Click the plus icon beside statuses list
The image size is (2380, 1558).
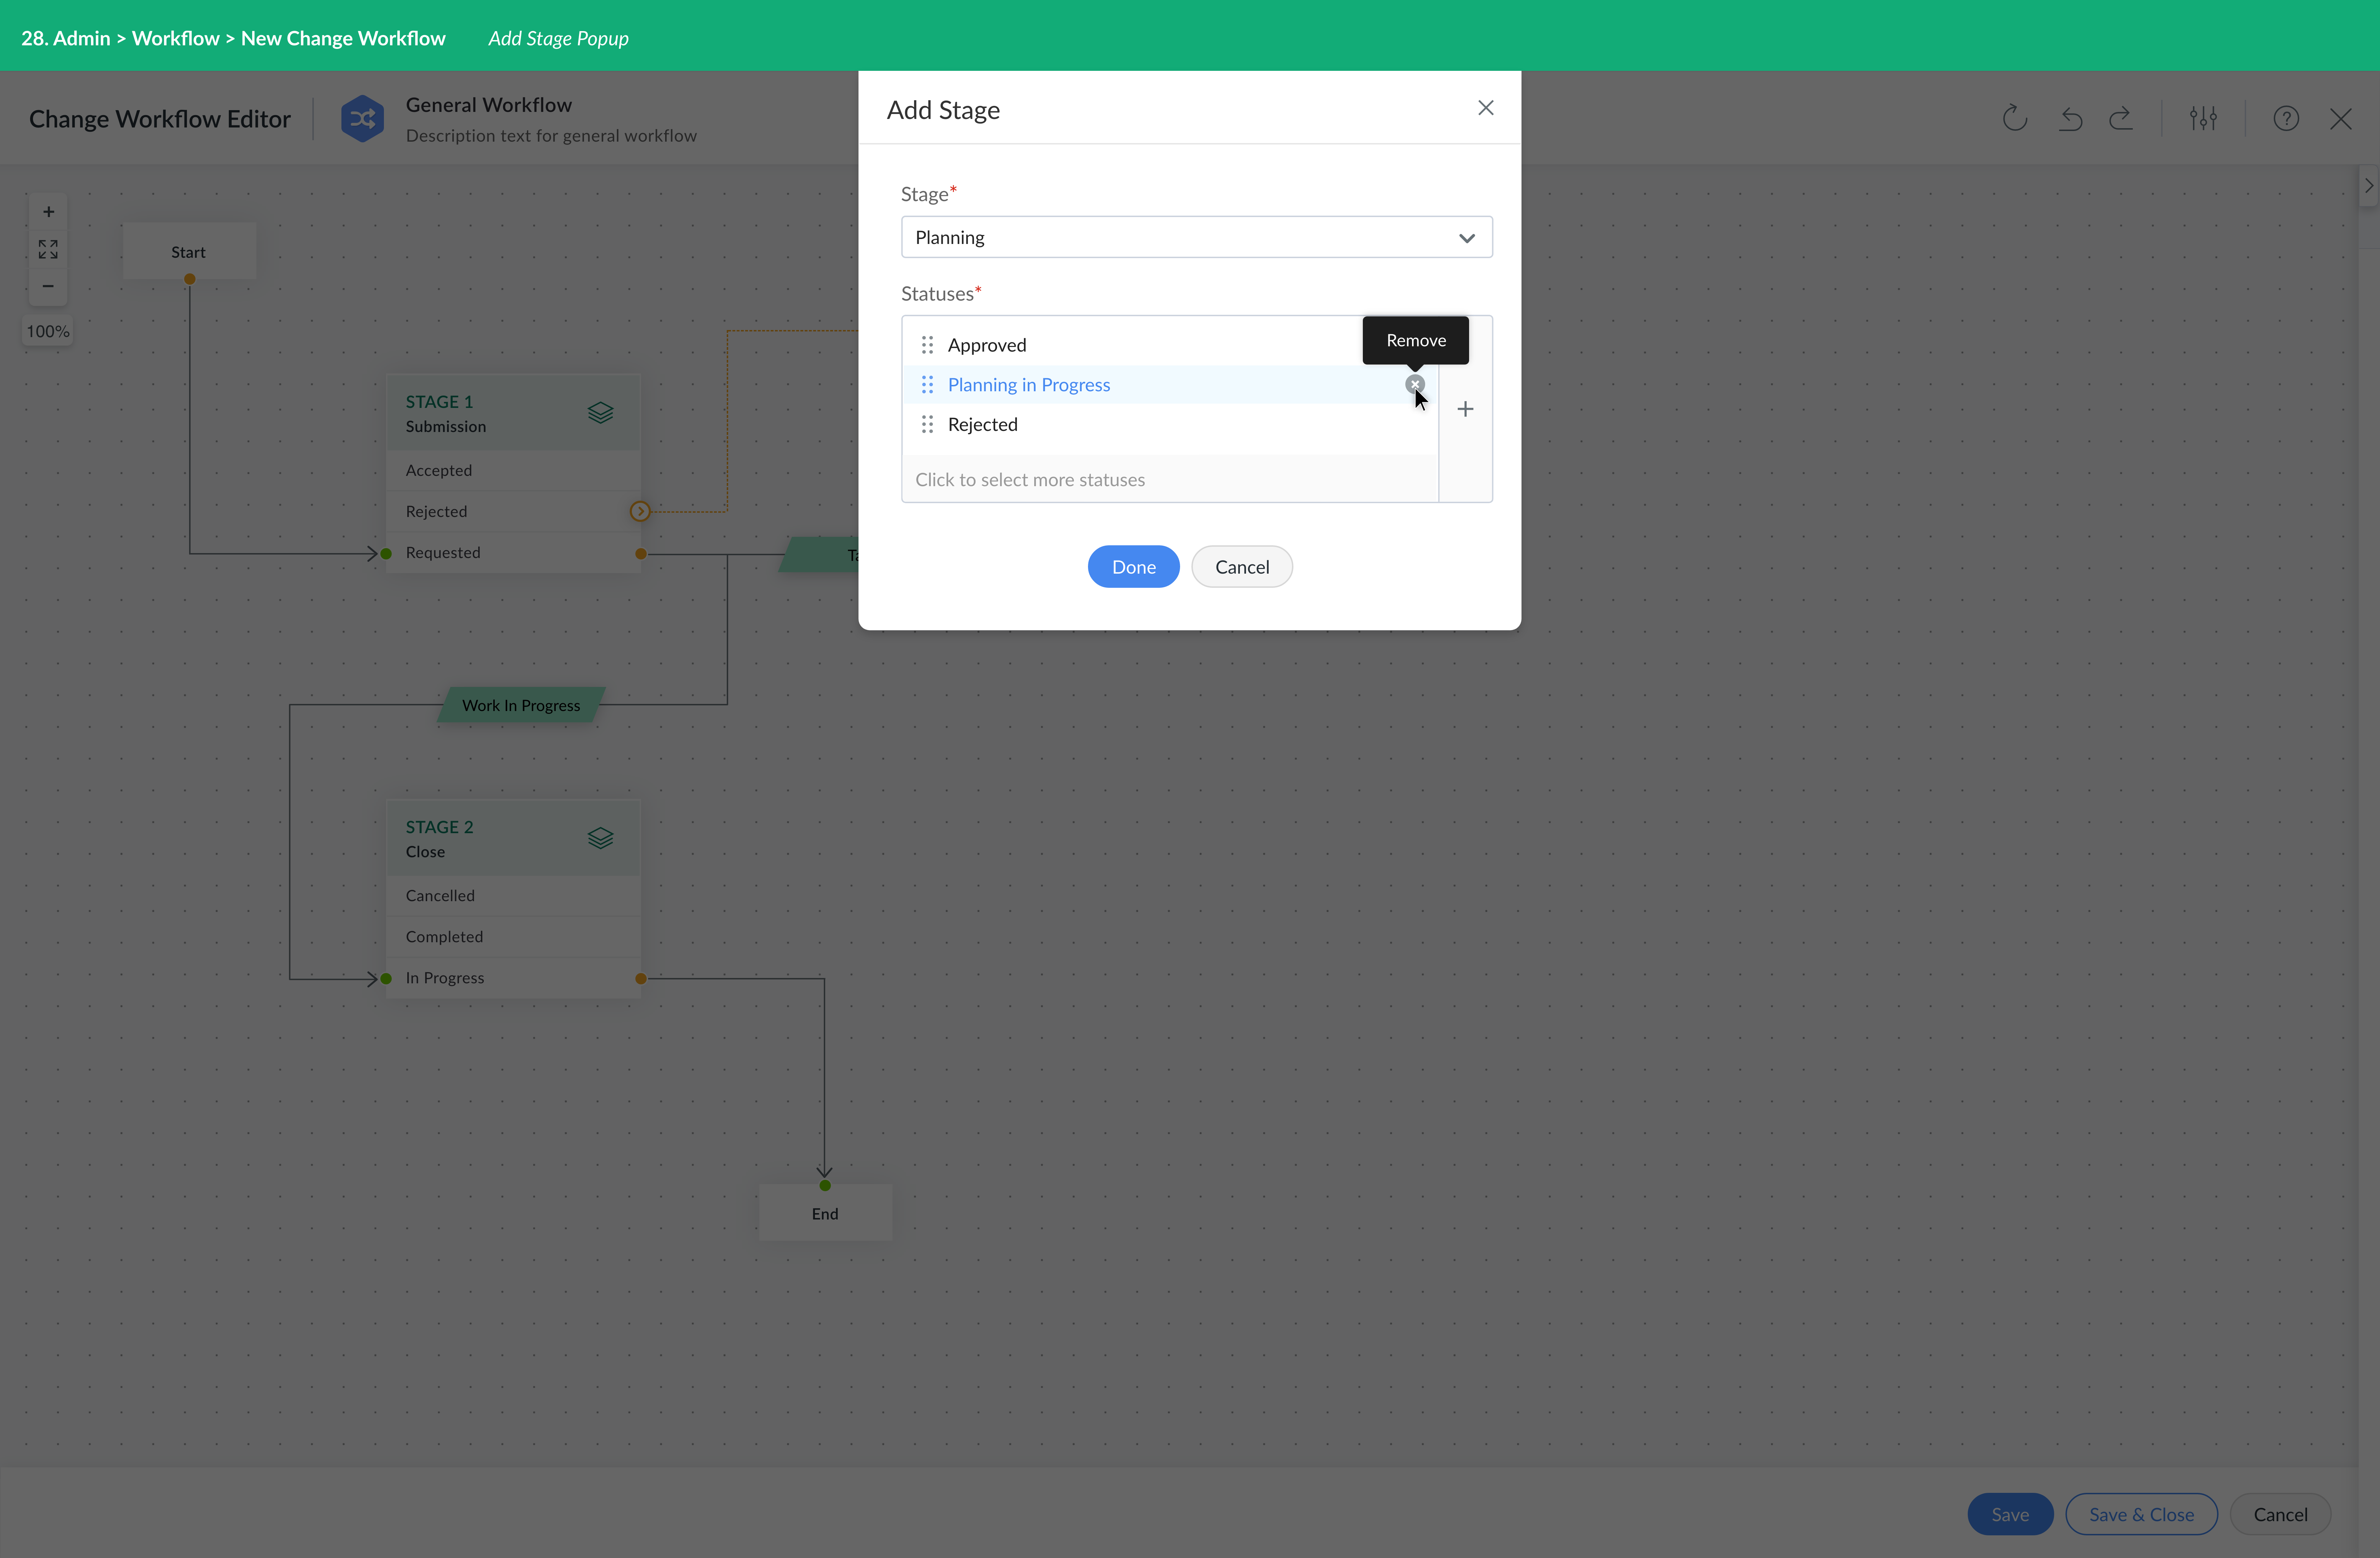[x=1465, y=409]
